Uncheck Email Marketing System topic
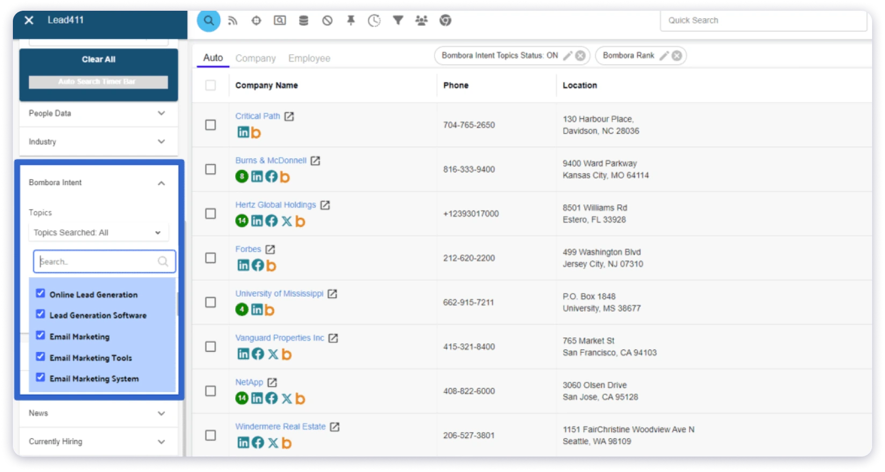This screenshot has height=472, width=885. (40, 378)
